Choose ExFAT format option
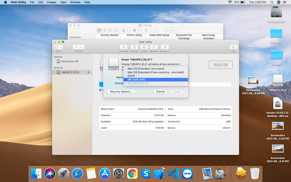 pos(156,76)
